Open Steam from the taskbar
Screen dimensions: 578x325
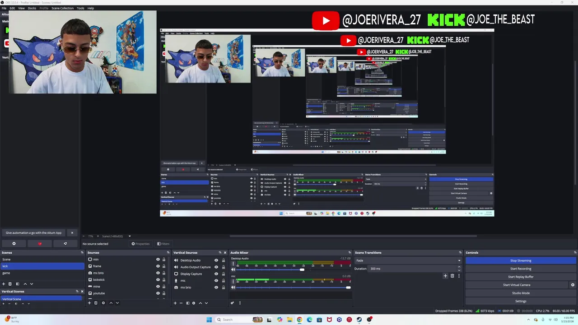[x=359, y=320]
